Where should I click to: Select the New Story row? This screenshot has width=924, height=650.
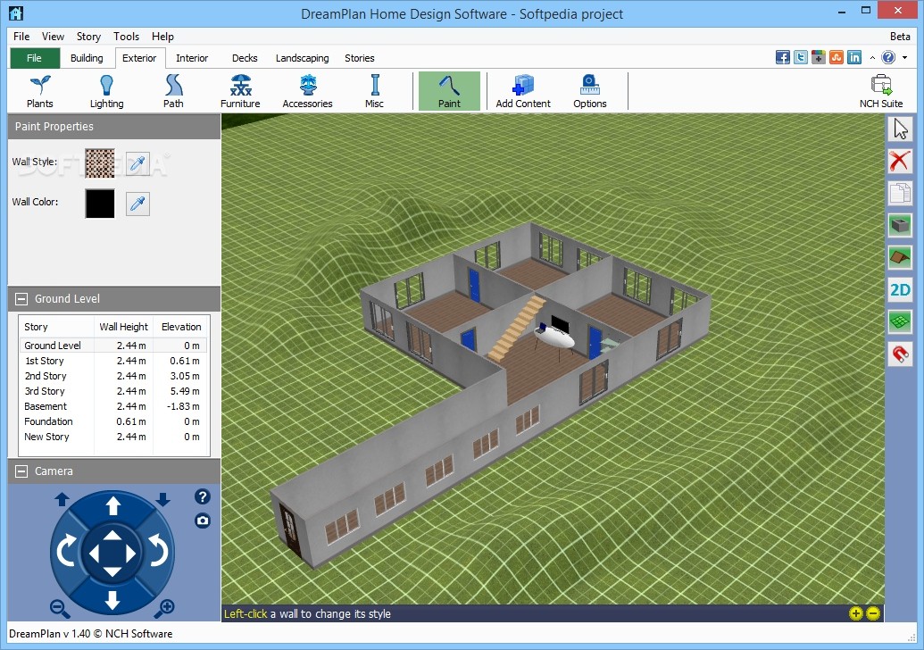[114, 437]
